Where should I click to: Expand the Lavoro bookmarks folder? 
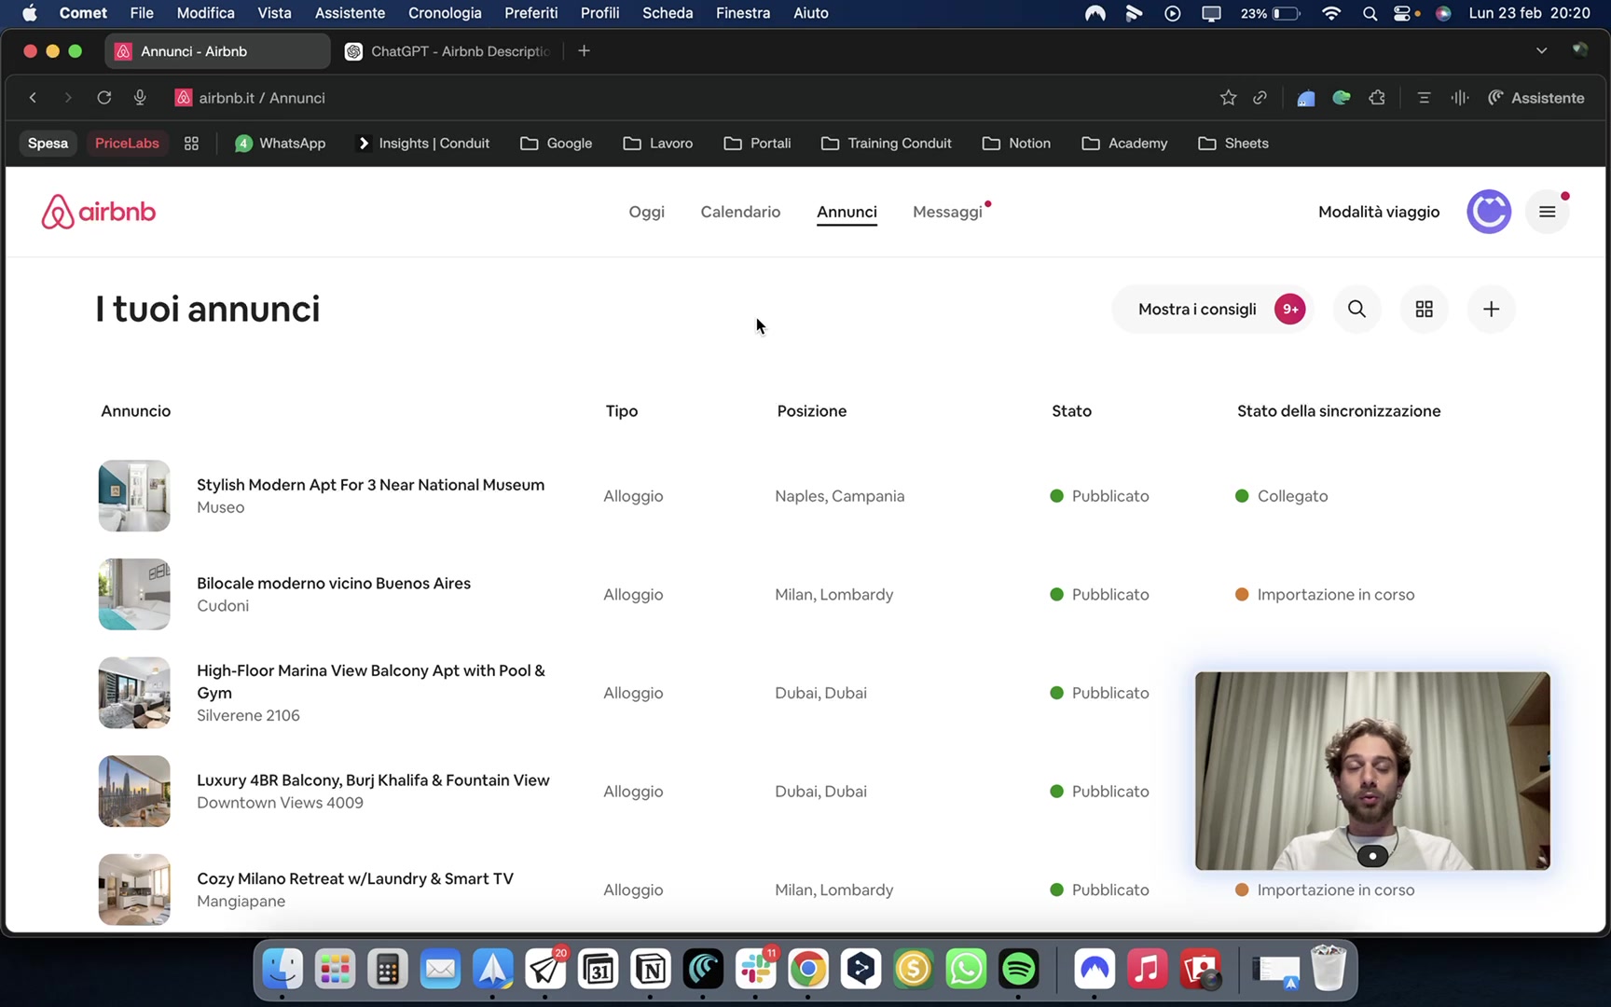coord(658,144)
